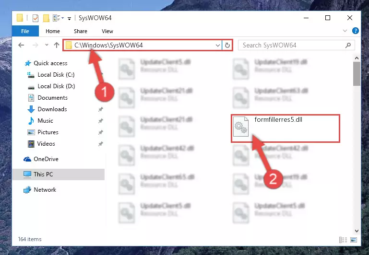369x255 pixels.
Task: Minimize the SysWOW64 window
Action: click(x=306, y=18)
